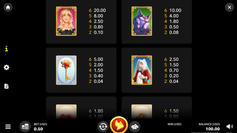The image size is (237, 133).
Task: Open the info paytable tab
Action: [6, 49]
